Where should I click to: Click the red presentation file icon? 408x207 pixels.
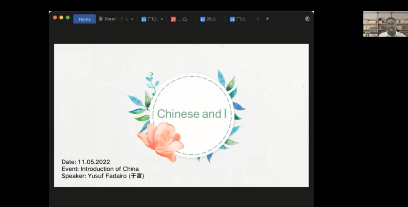pyautogui.click(x=173, y=19)
